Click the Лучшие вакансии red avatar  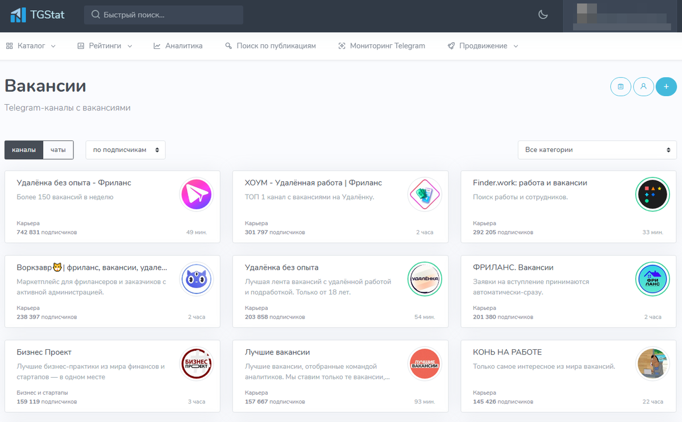[x=425, y=365]
